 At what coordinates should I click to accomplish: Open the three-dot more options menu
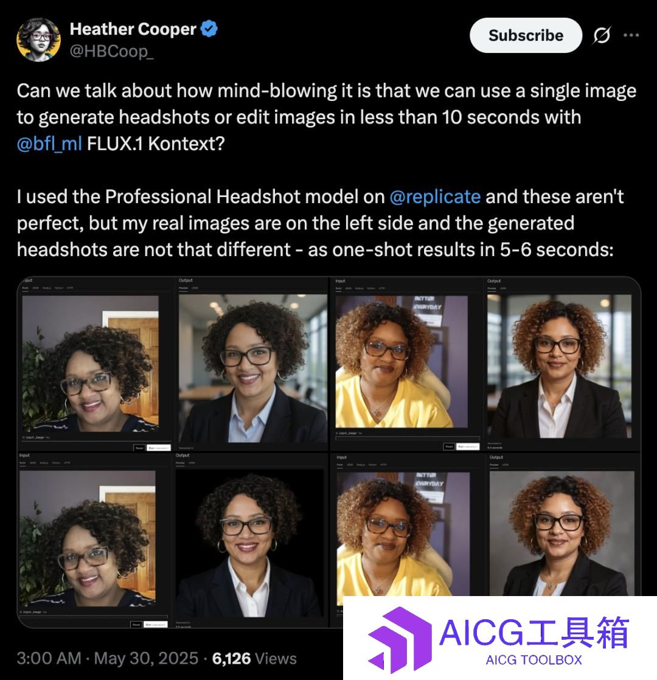click(x=631, y=35)
